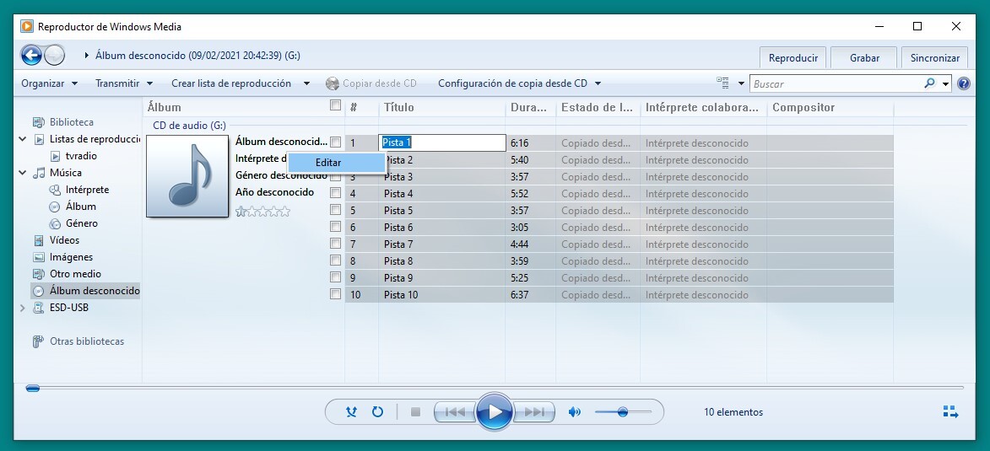Check the box for Pista 6
This screenshot has width=990, height=451.
335,227
